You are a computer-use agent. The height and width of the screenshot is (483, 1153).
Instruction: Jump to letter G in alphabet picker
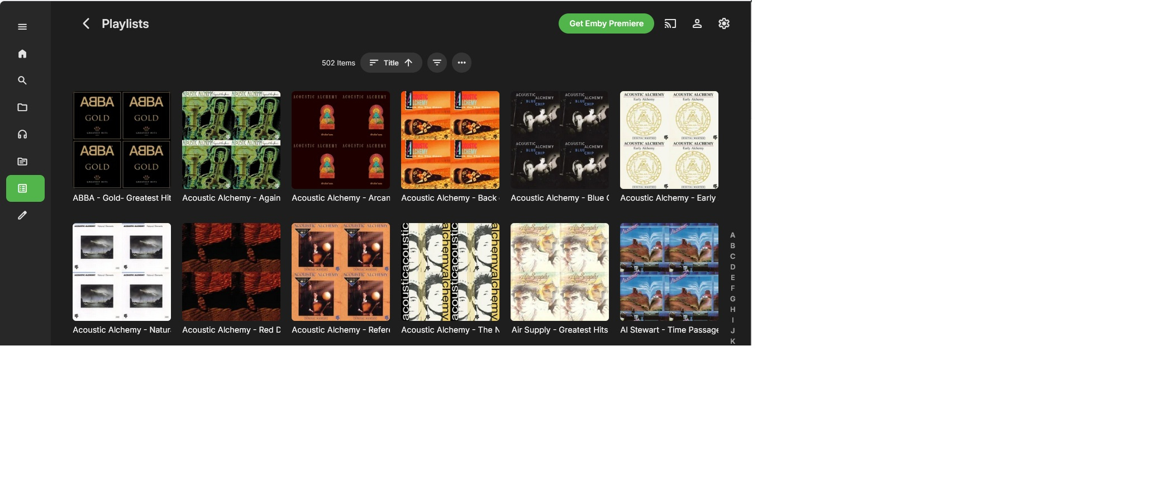732,299
